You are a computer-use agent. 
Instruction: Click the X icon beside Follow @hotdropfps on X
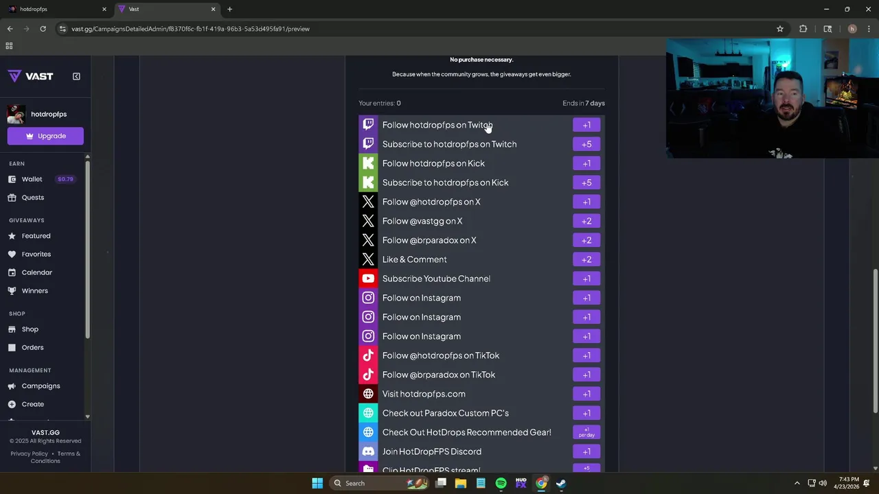(368, 202)
